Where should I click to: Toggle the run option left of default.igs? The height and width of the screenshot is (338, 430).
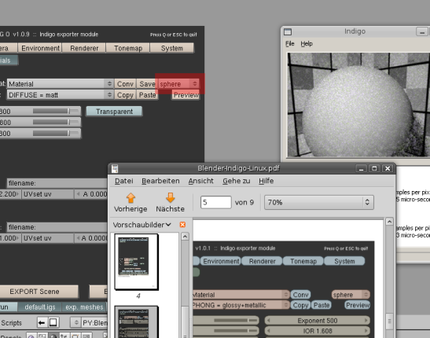[x=8, y=307]
